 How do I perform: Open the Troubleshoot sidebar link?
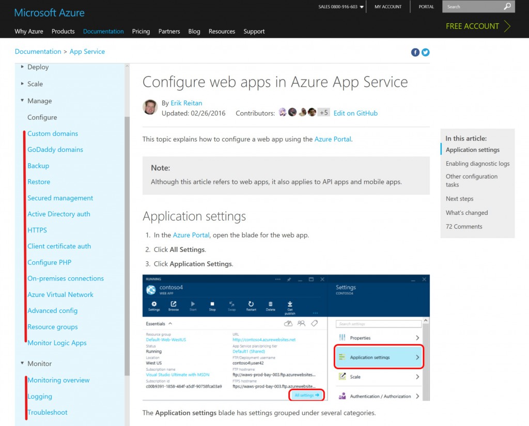(x=47, y=412)
